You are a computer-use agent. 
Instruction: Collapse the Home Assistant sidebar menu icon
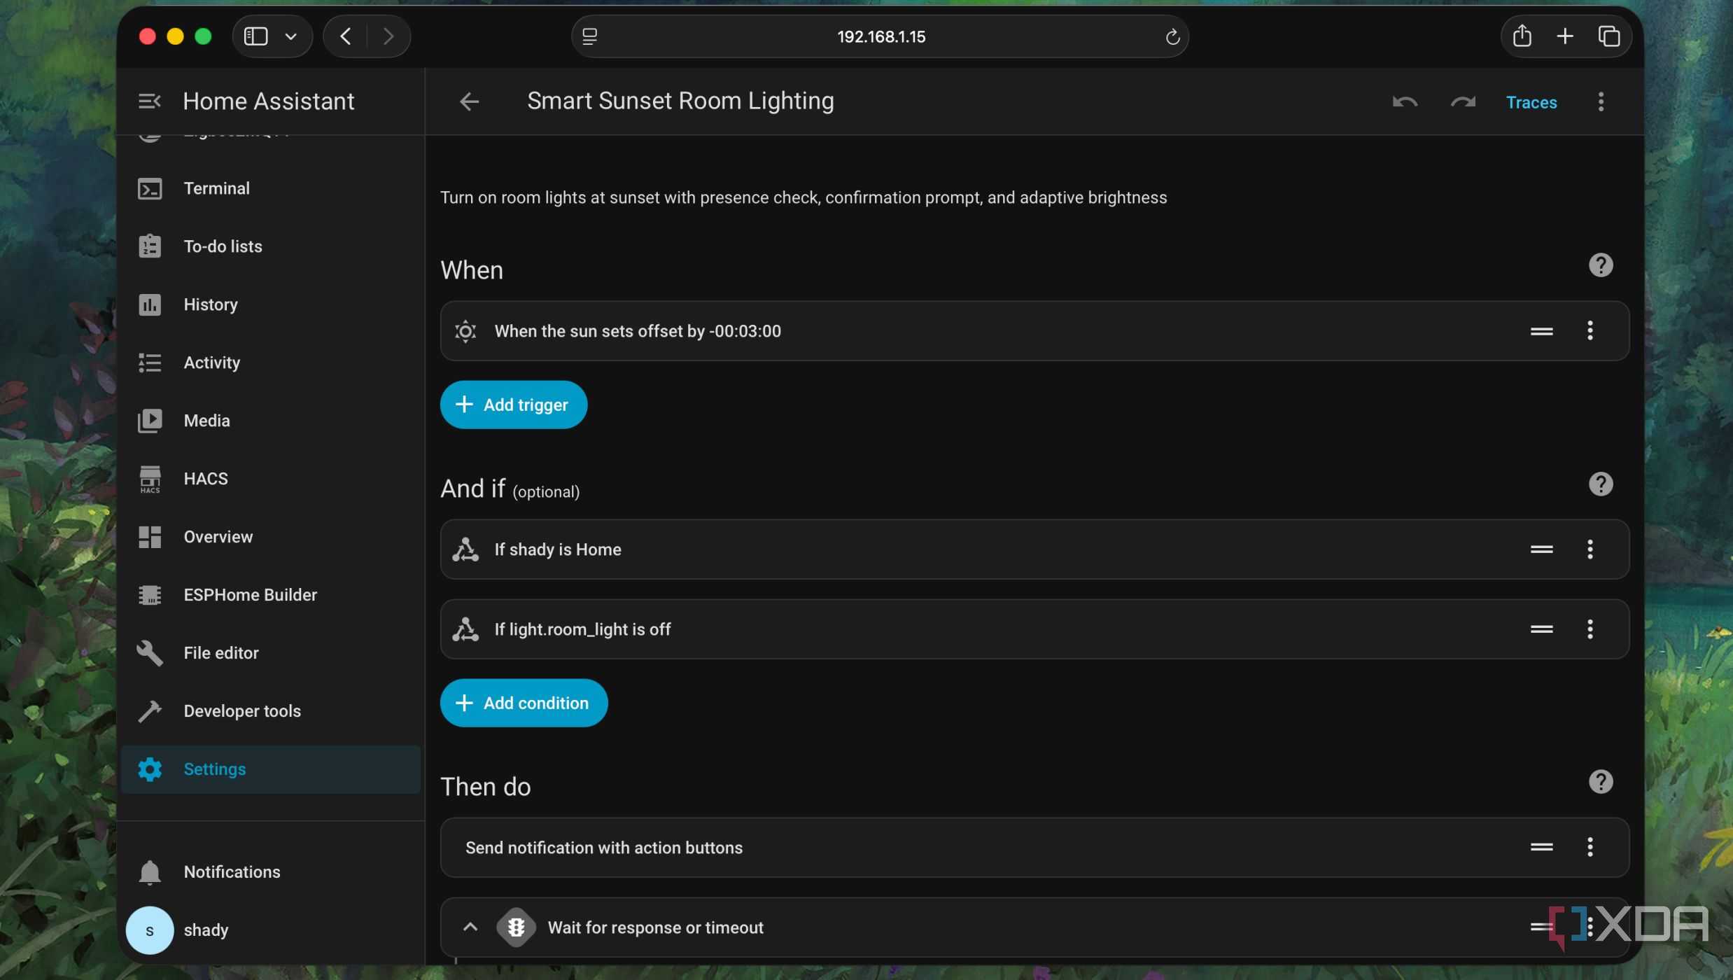(x=149, y=101)
